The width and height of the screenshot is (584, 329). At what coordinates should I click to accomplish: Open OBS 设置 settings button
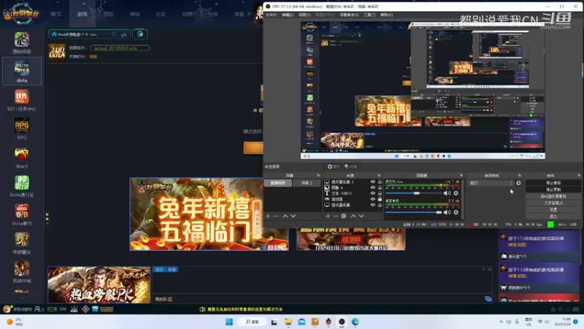(x=553, y=210)
